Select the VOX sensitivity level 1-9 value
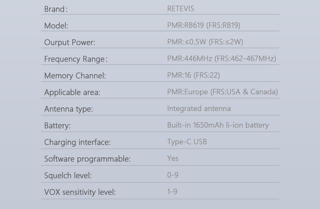Image resolution: width=320 pixels, height=209 pixels. [x=172, y=192]
